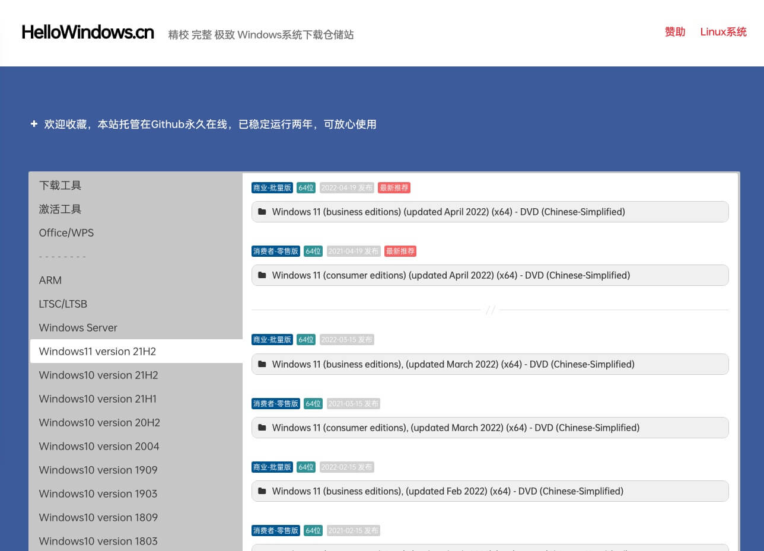Click folder icon of consumer April 2022 entry
Viewport: 764px width, 551px height.
(x=262, y=275)
